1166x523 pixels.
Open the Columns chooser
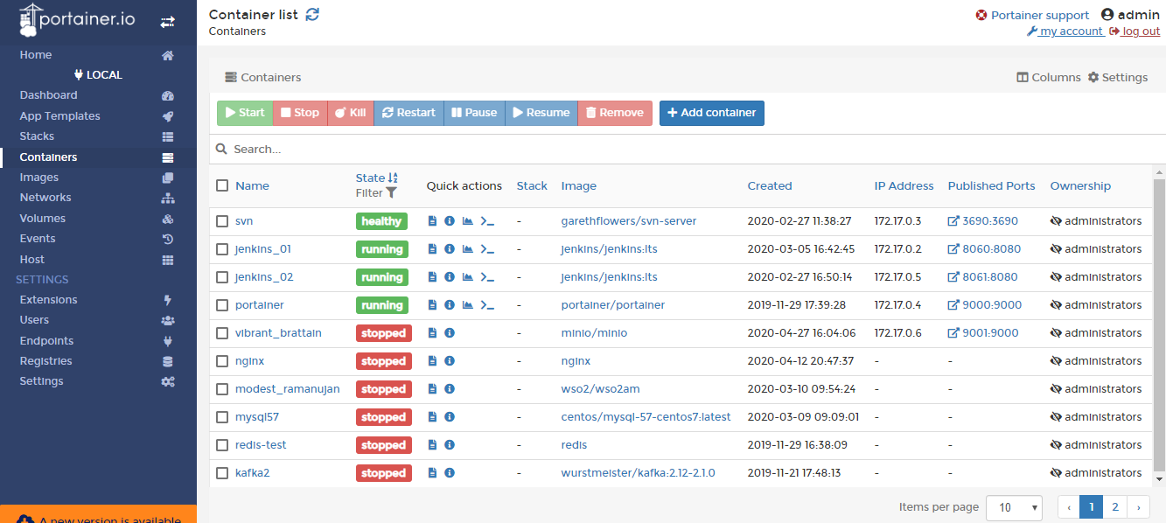[1049, 77]
